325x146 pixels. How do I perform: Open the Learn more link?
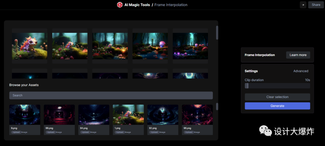coord(298,55)
